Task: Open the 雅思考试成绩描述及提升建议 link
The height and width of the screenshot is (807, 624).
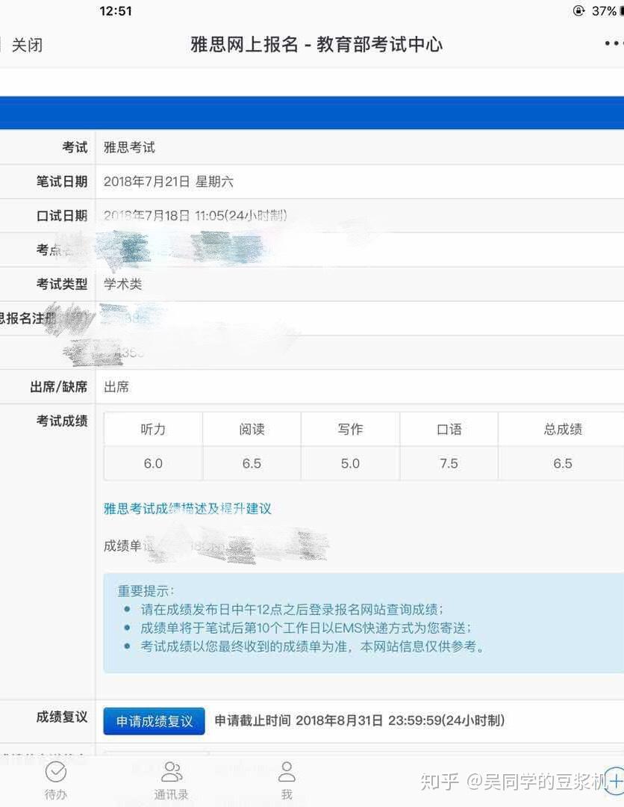Action: [187, 508]
